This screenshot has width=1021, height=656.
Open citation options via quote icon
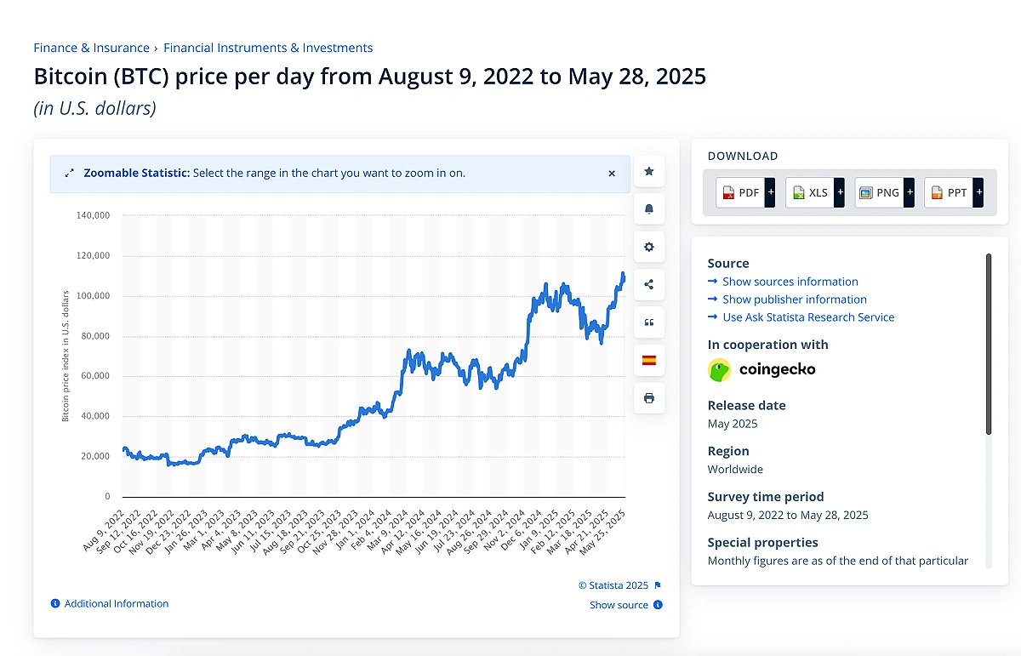(649, 322)
